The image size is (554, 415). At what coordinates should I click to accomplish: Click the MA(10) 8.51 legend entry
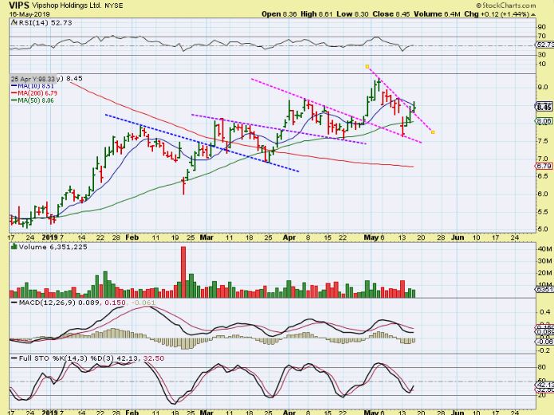coord(33,86)
